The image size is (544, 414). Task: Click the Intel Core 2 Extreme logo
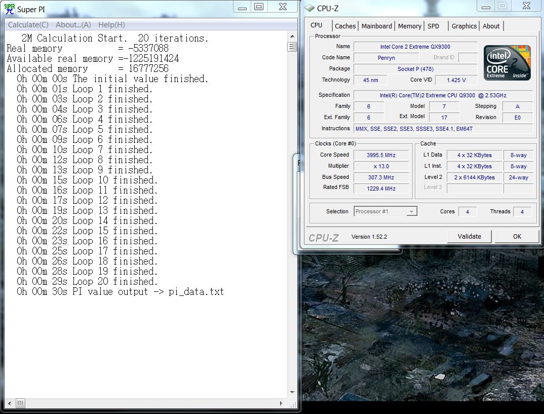tap(507, 62)
